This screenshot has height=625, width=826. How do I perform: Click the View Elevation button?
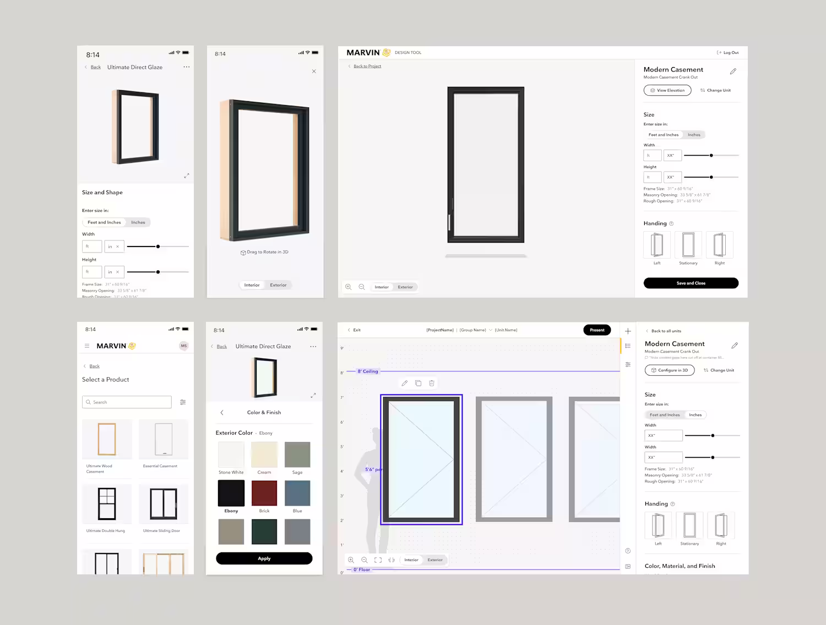coord(667,90)
